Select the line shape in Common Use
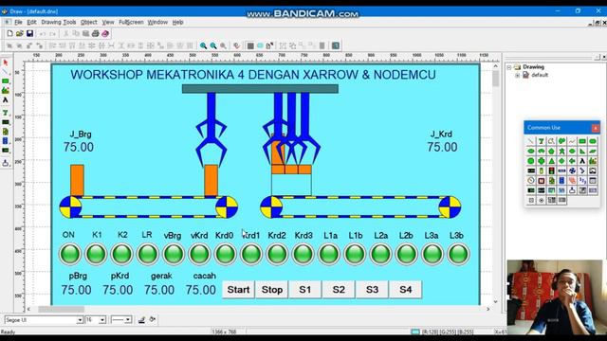Viewport: 607px width, 341px height. pyautogui.click(x=531, y=141)
